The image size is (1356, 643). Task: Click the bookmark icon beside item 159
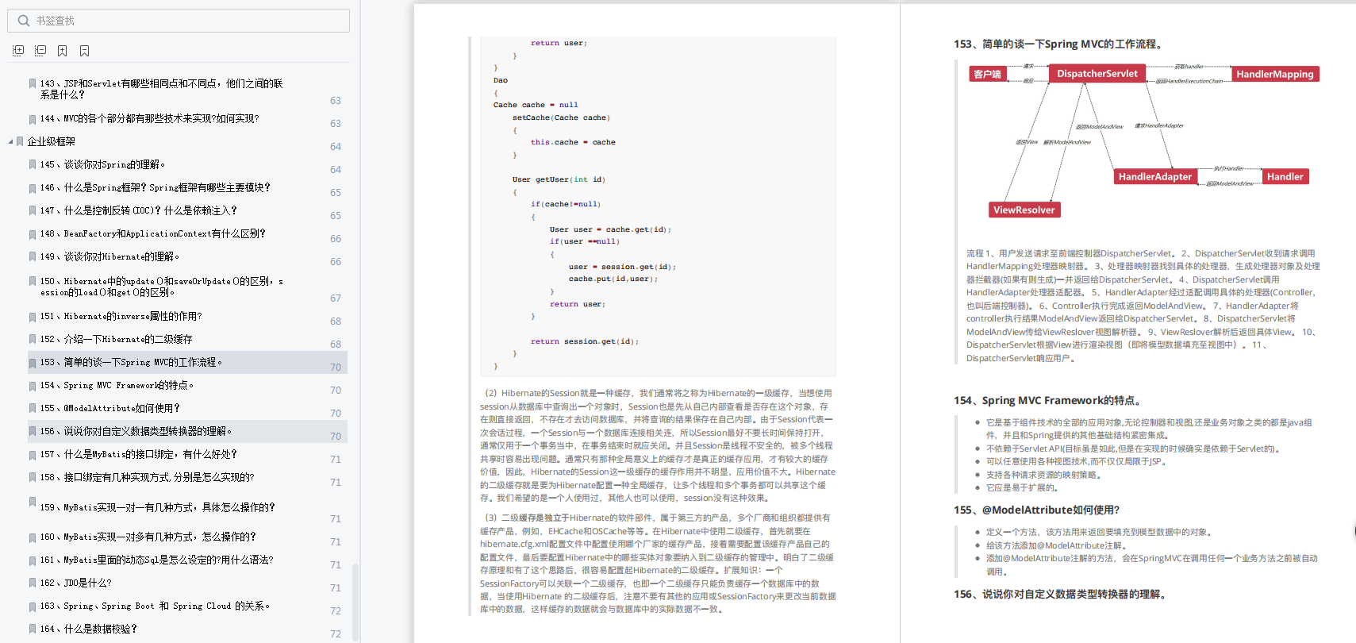(x=33, y=502)
